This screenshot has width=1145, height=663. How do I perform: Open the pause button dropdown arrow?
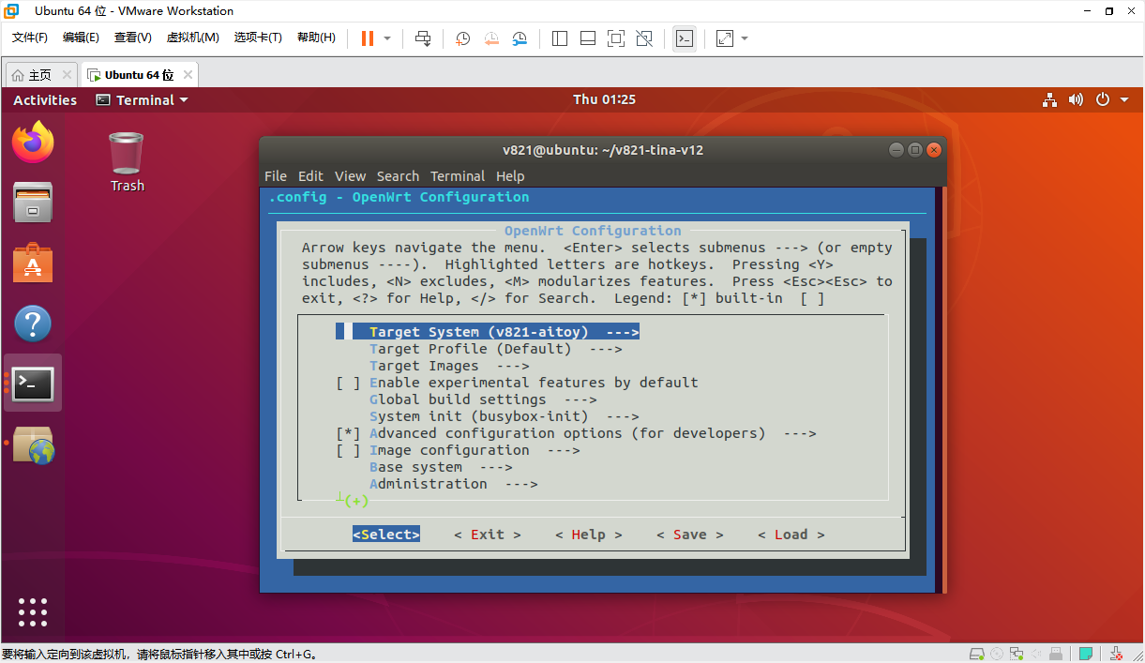[387, 38]
